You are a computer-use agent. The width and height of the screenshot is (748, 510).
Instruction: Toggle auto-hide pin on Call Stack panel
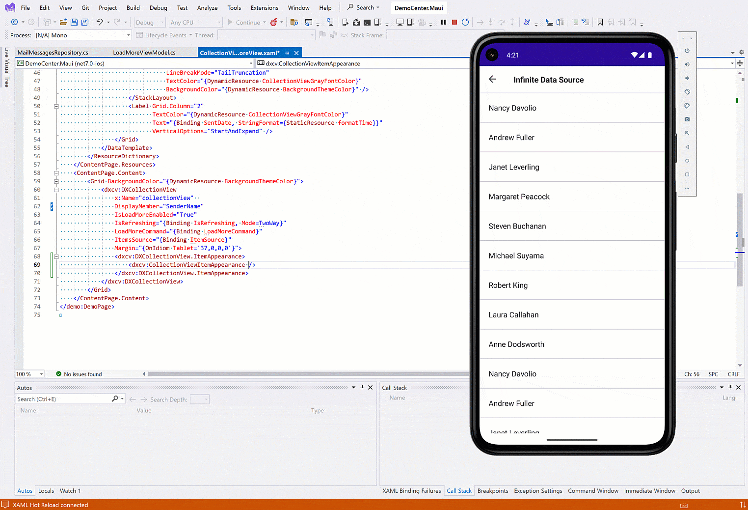coord(730,387)
